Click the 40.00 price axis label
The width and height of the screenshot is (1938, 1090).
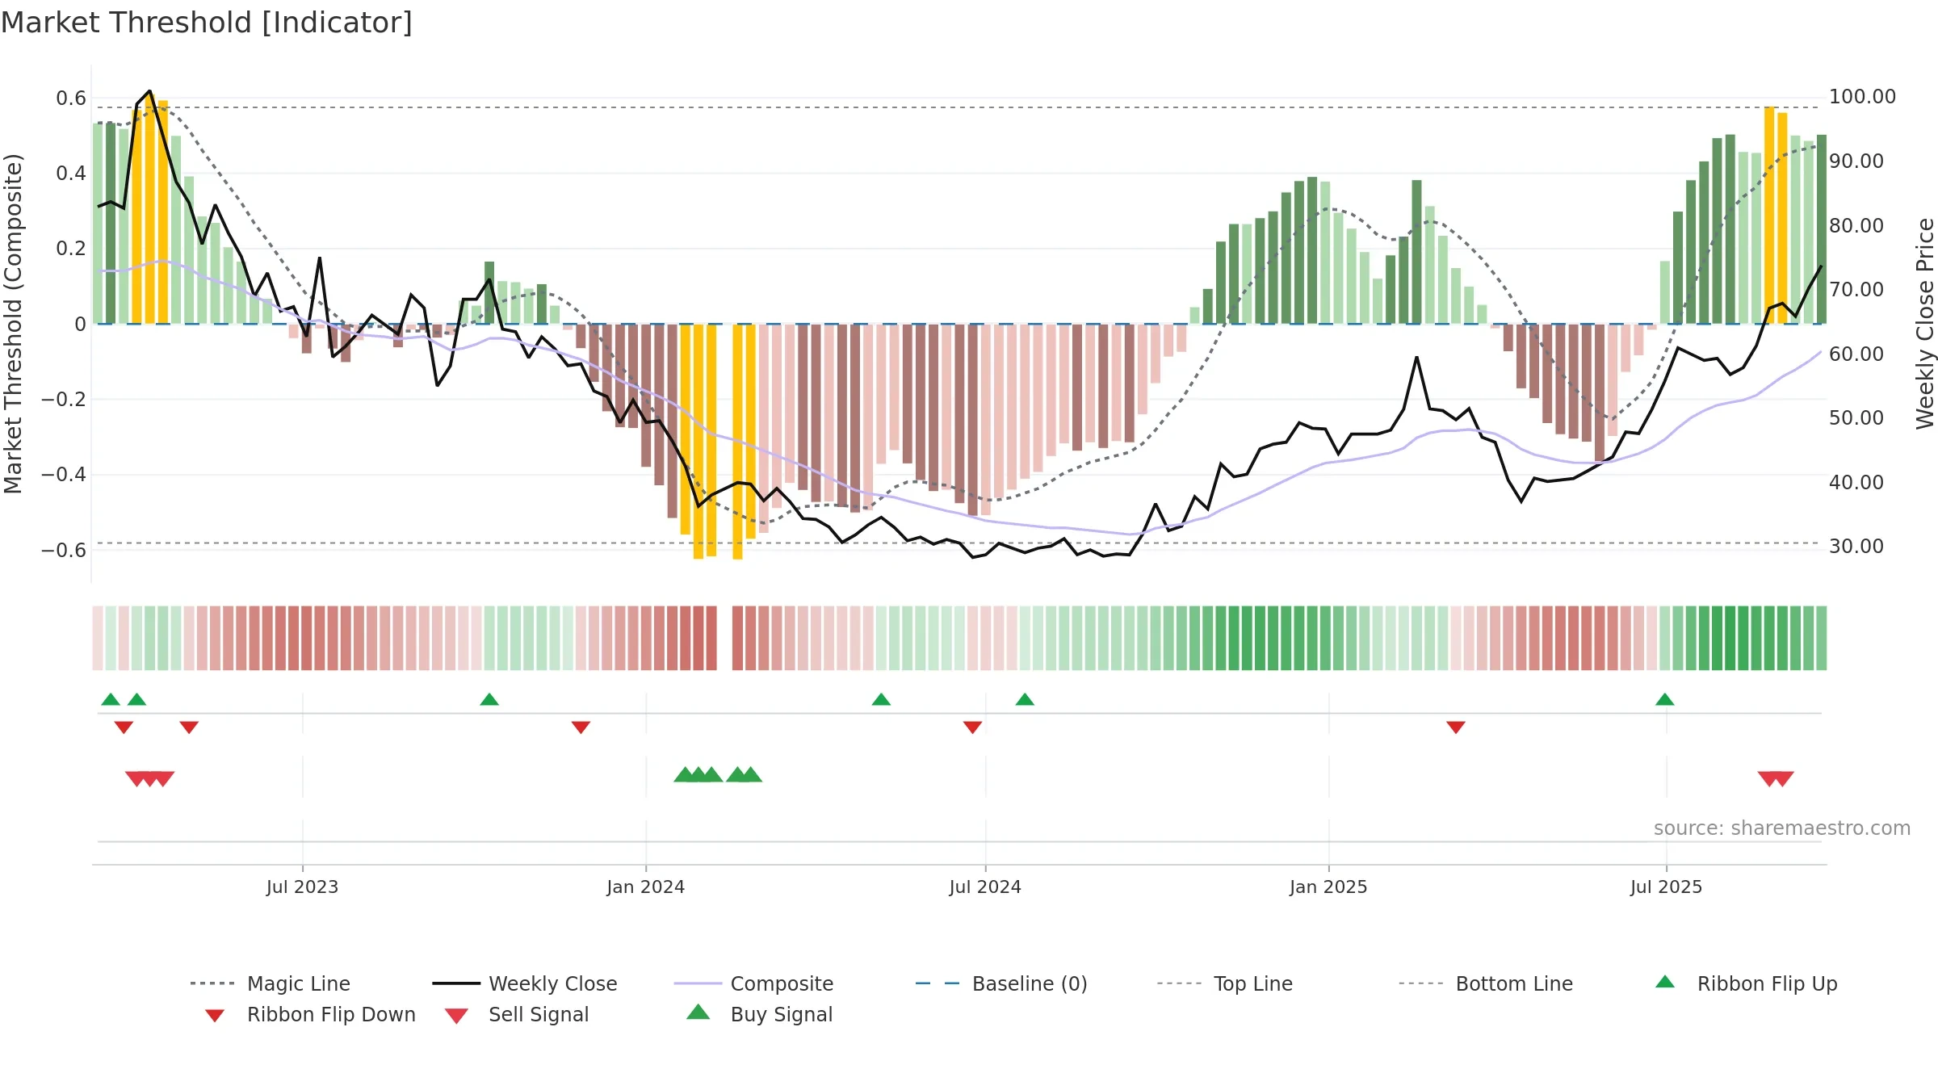[x=1856, y=483]
